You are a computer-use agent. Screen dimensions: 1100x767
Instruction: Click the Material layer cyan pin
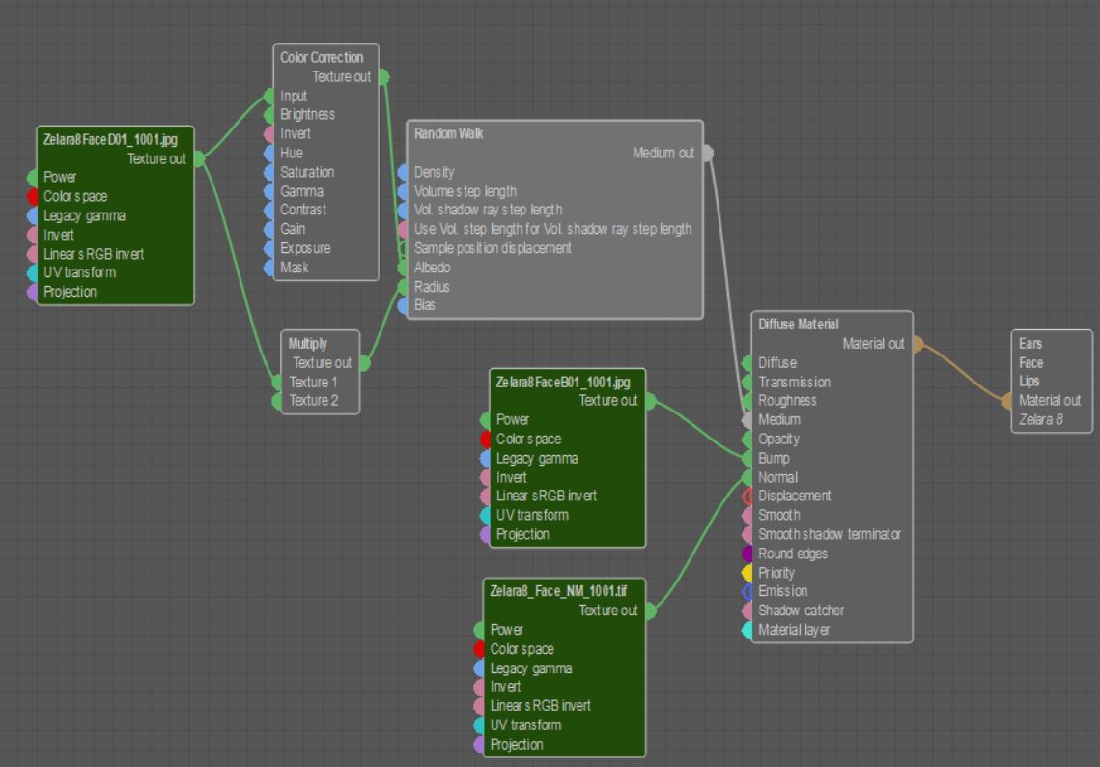[747, 630]
